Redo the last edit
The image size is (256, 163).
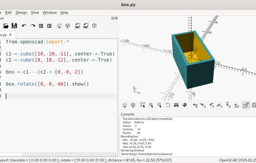pos(33,26)
